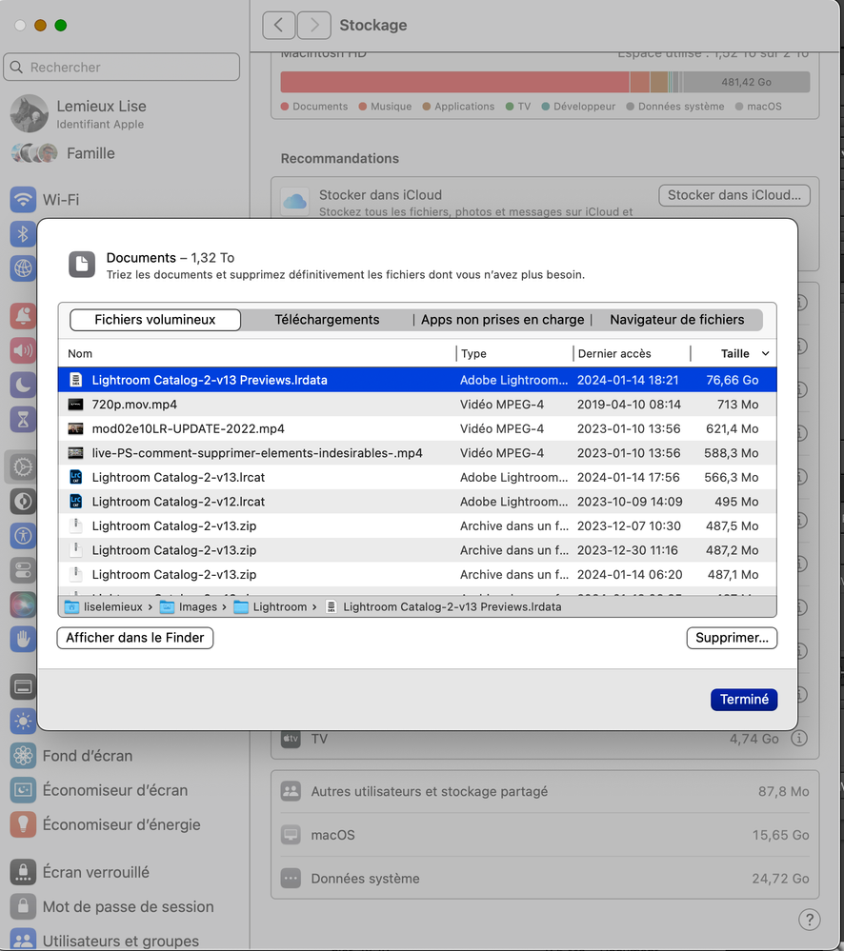The image size is (844, 951).
Task: Open Privacy hand icon in sidebar
Action: pos(23,639)
